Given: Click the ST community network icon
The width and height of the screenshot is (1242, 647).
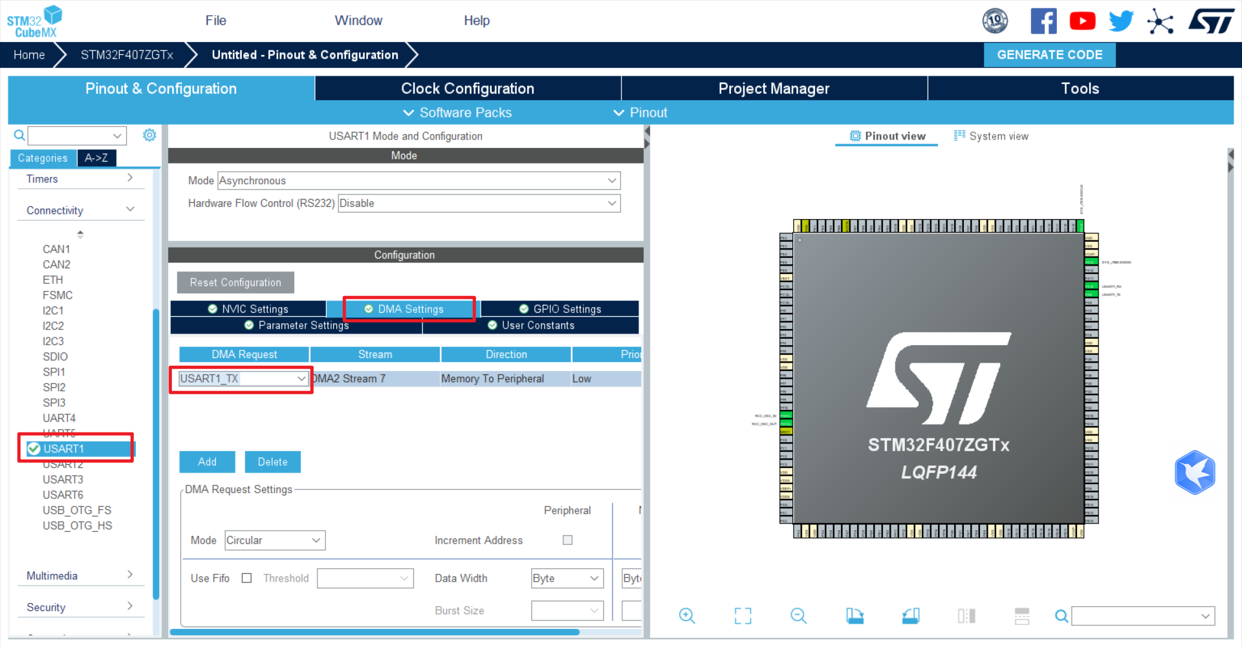Looking at the screenshot, I should point(1160,21).
